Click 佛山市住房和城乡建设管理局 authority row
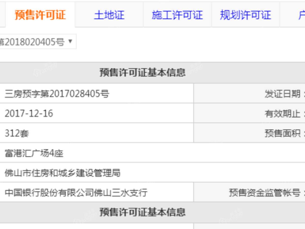 [63, 173]
